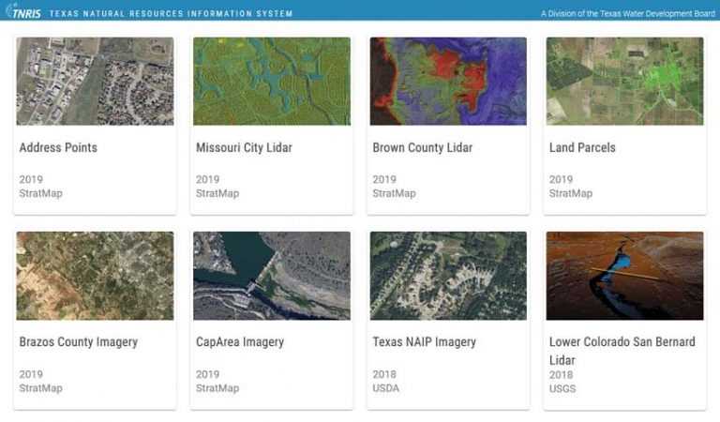Open the Texas NAIP Imagery thumbnail

448,276
